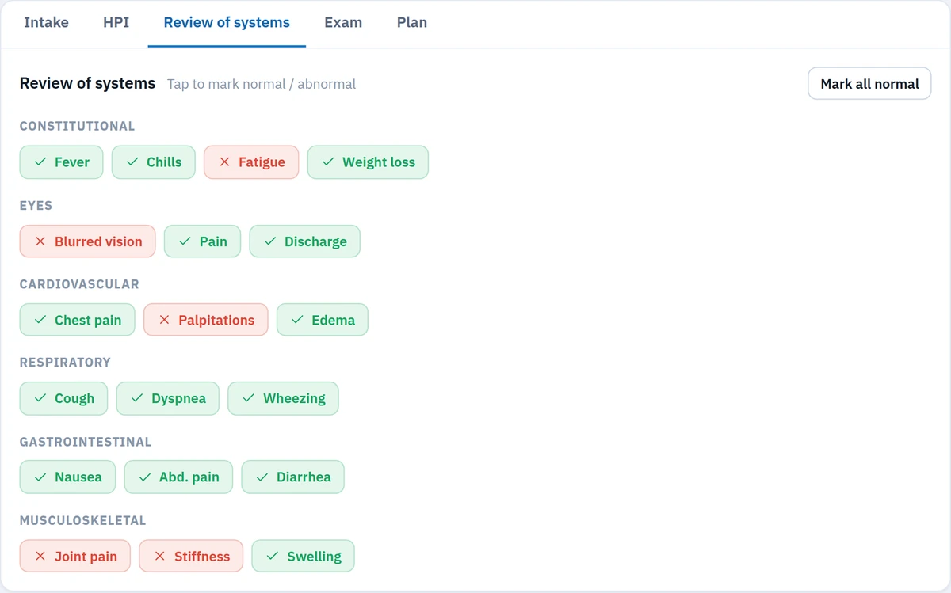Click the Mark all normal button
The image size is (951, 593).
(869, 83)
